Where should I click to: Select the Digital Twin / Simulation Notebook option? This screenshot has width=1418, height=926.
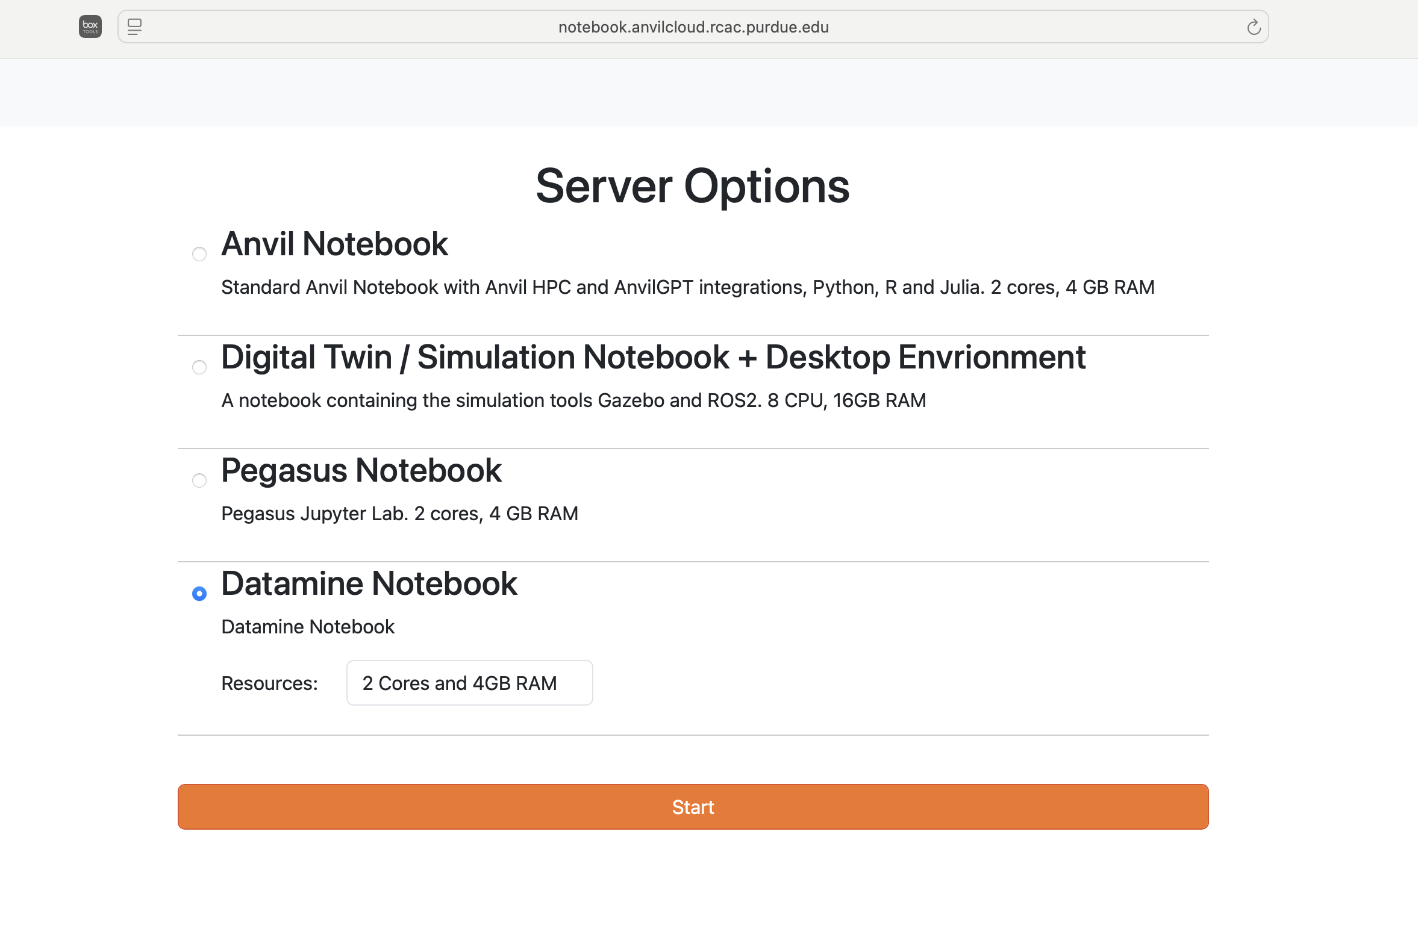pyautogui.click(x=199, y=367)
